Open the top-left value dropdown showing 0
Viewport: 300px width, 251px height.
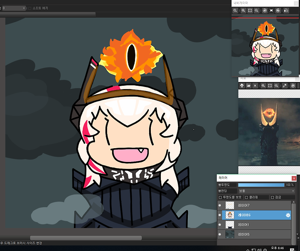point(14,8)
